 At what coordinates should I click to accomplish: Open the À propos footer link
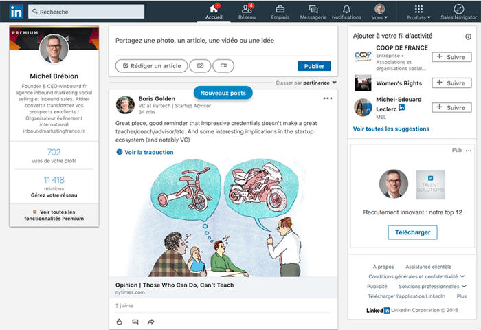point(383,267)
